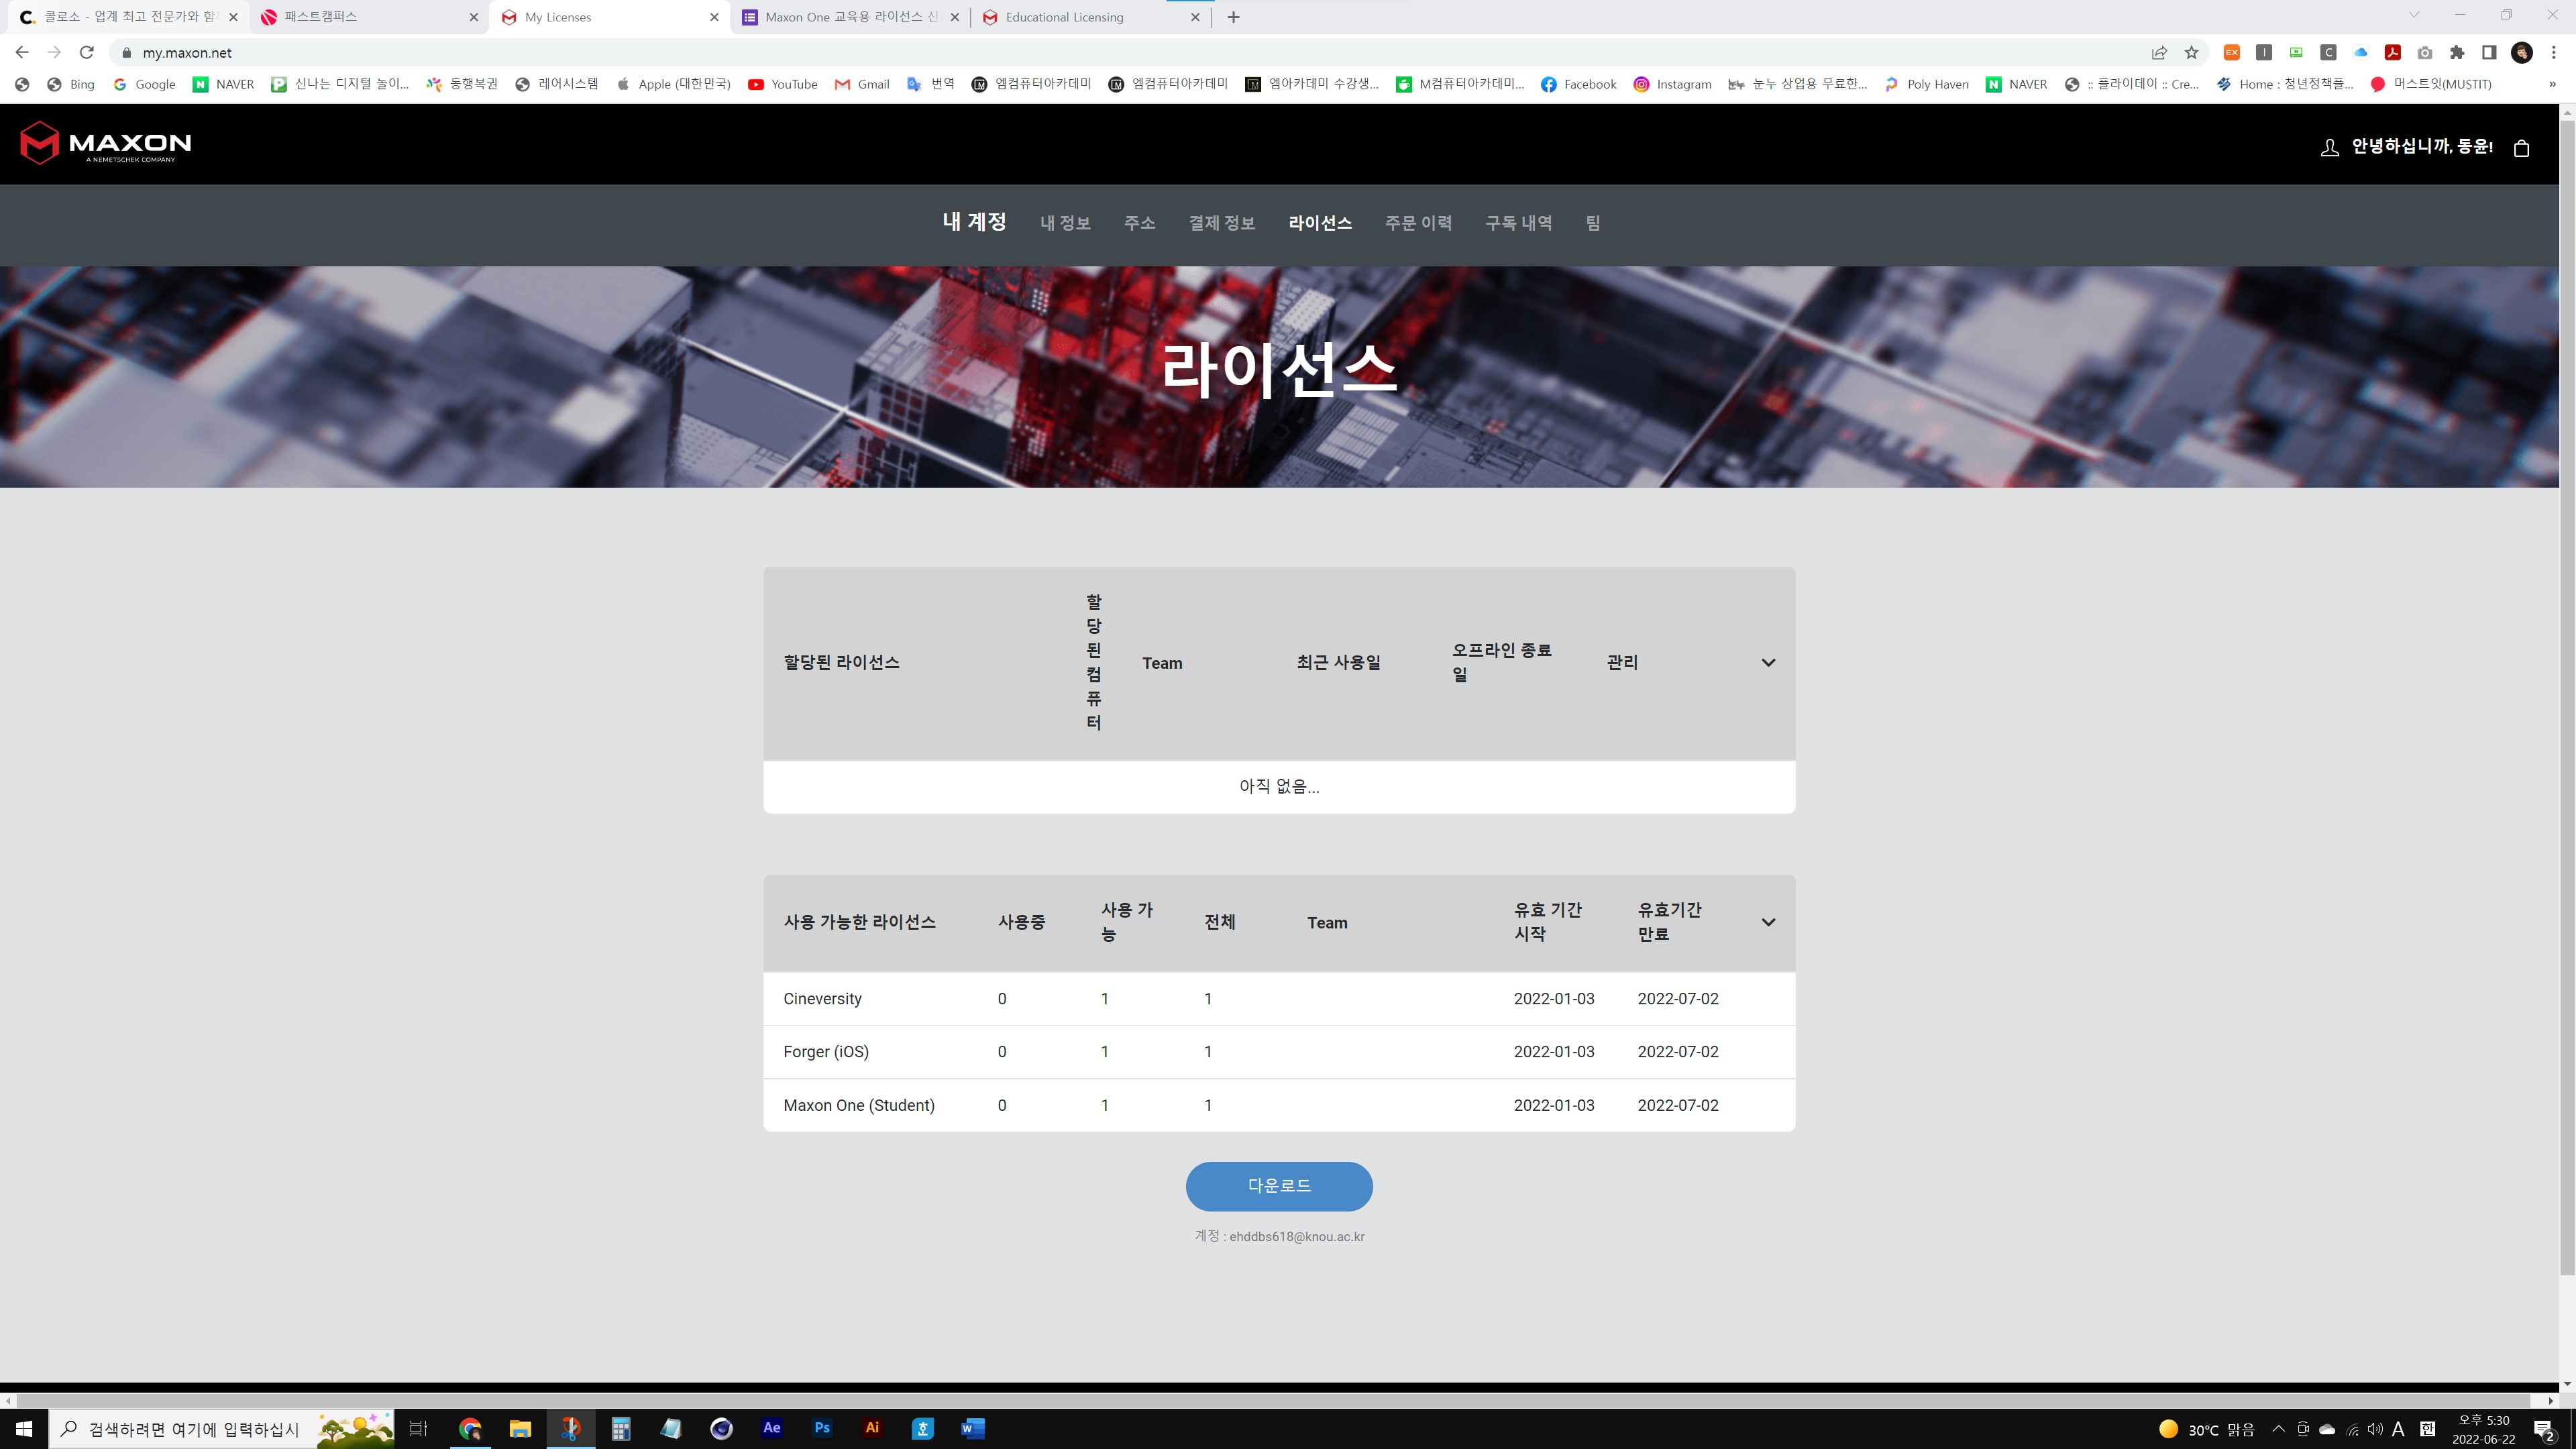This screenshot has width=2576, height=1449.
Task: Open the user account profile icon
Action: pos(2329,147)
